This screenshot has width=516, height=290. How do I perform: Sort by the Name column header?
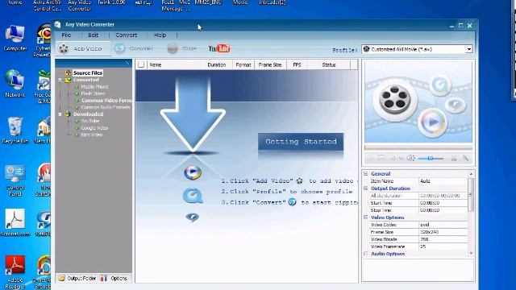(174, 64)
